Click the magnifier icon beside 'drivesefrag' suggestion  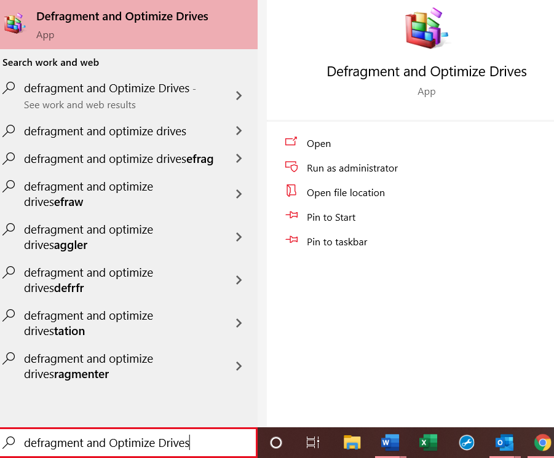tap(9, 158)
